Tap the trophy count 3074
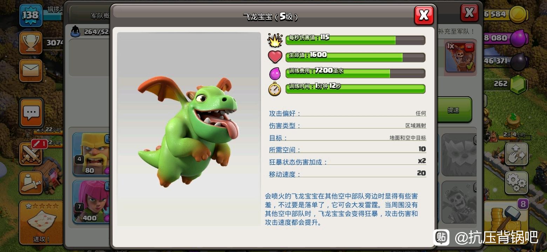 tap(55, 43)
